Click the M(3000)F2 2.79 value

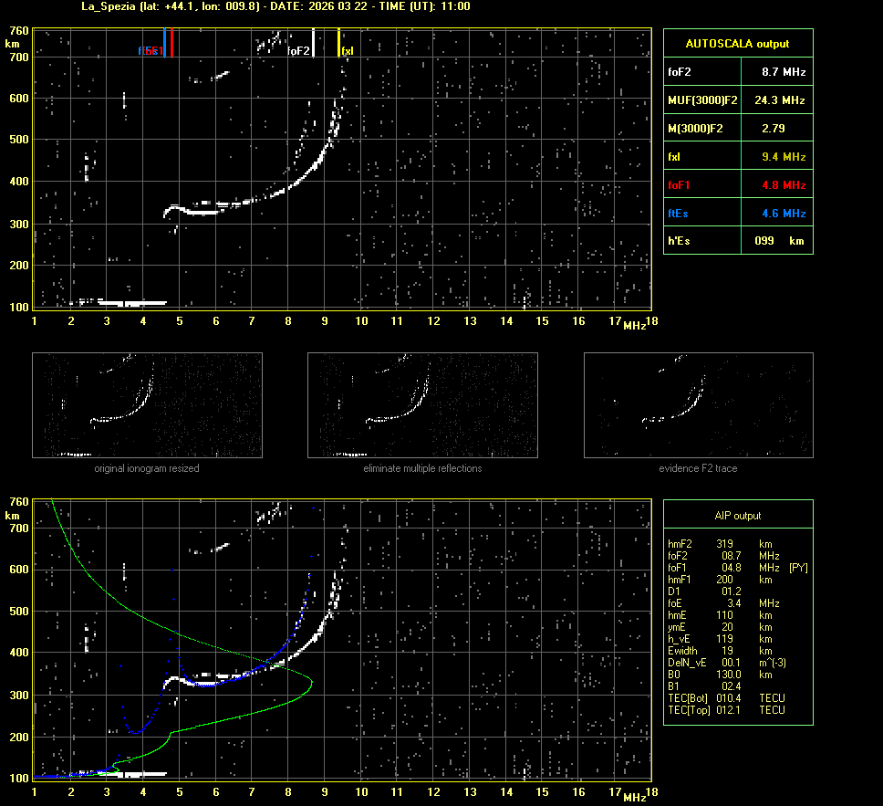773,128
